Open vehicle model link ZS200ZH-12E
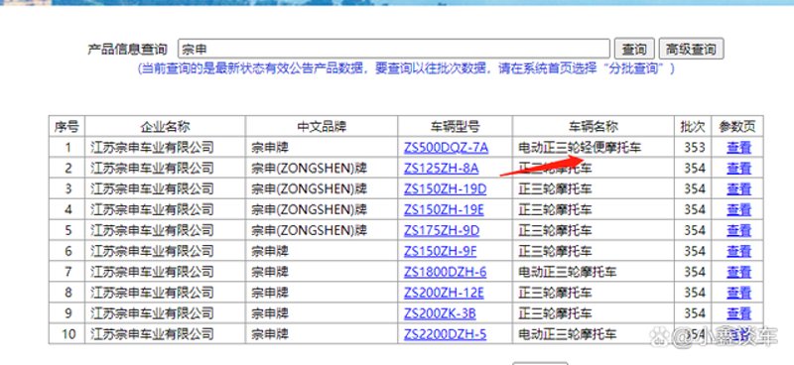Viewport: 794px width, 365px height. coord(444,293)
